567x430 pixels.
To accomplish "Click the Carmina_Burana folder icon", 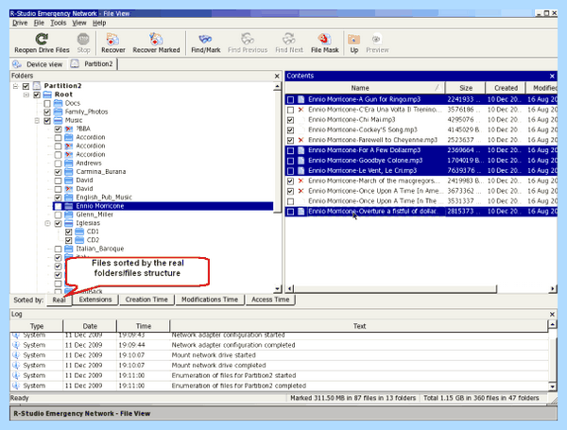I will [69, 172].
